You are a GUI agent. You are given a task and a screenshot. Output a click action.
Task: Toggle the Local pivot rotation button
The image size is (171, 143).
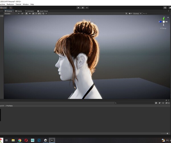coord(3,8)
